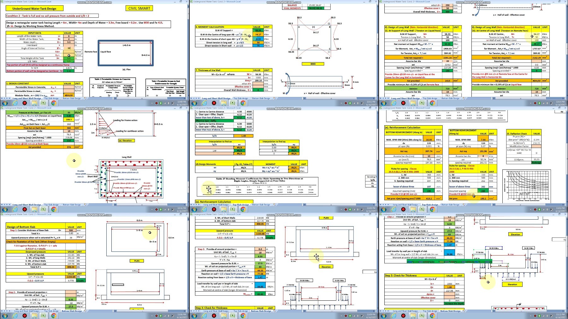Show hidden tray icons in UnderGround Water Tank Design frame
The height and width of the screenshot is (319, 568).
point(152,103)
